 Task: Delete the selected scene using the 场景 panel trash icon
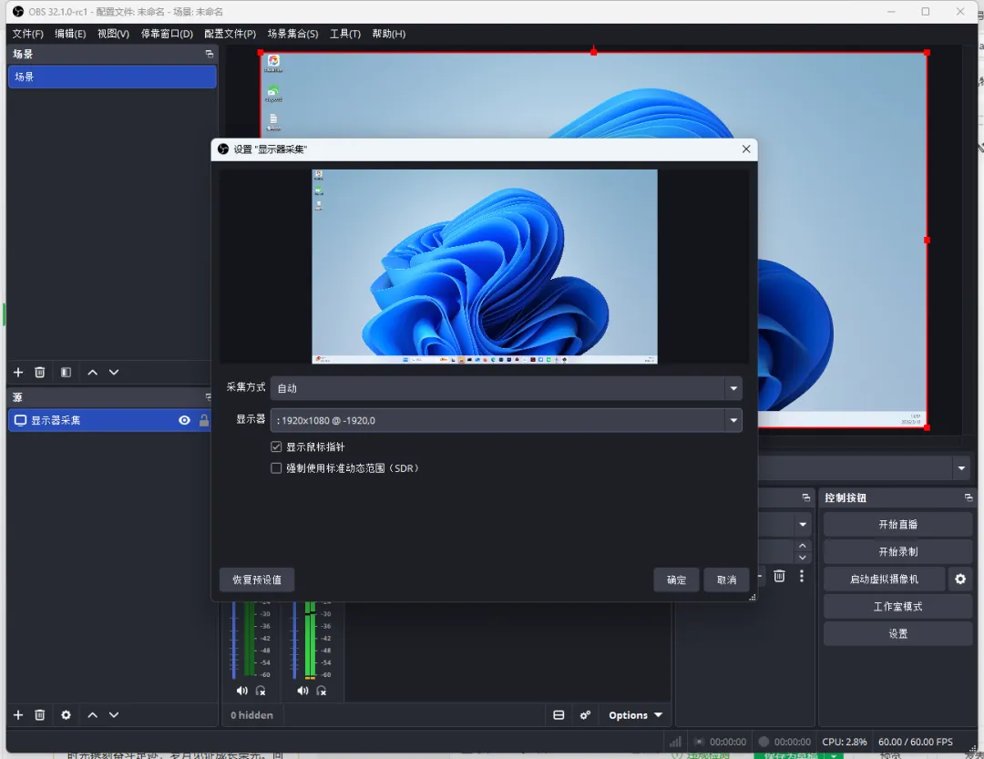39,373
